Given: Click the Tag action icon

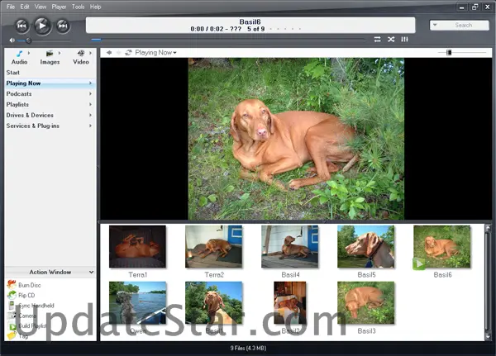Looking at the screenshot, I should 12,336.
